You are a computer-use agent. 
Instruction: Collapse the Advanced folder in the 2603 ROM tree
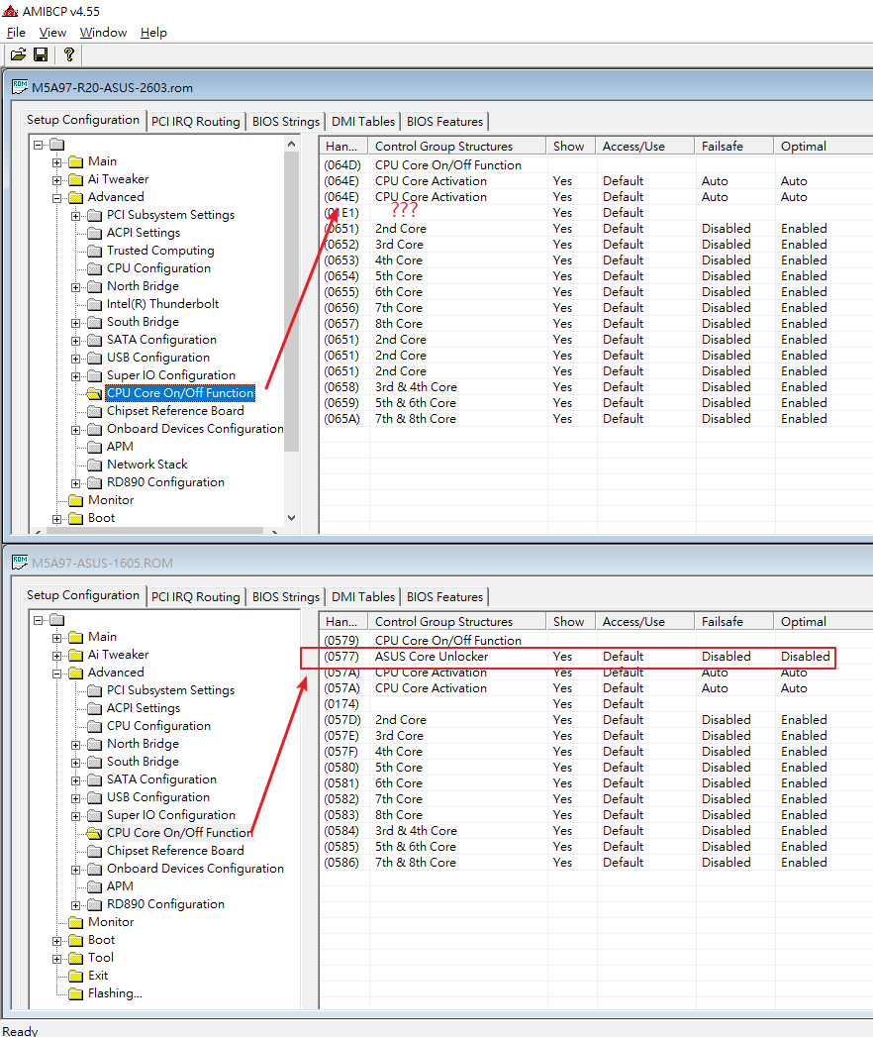click(x=56, y=198)
